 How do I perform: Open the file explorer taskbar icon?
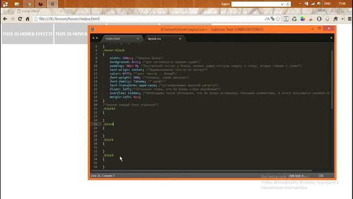tap(17, 4)
